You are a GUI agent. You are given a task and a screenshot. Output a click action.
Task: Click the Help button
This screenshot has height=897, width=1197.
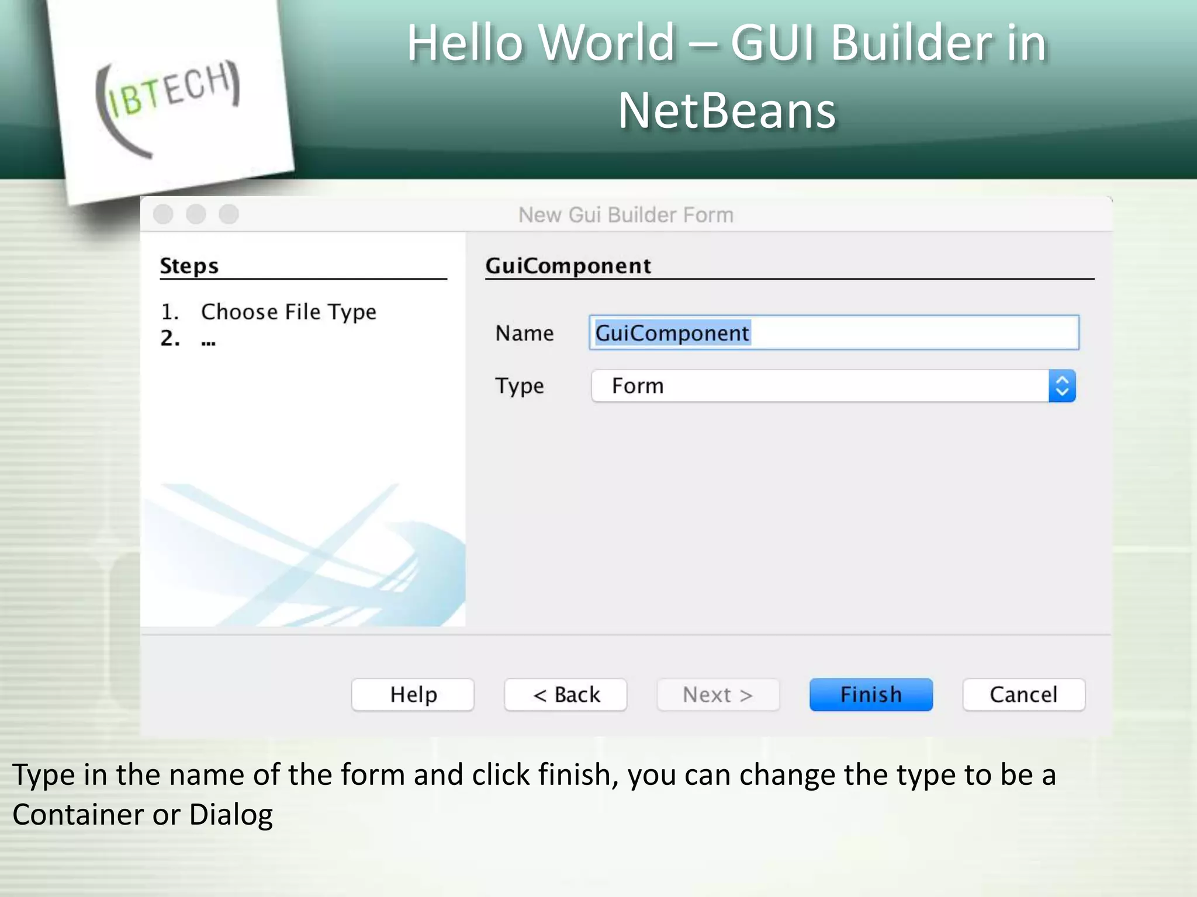[413, 694]
